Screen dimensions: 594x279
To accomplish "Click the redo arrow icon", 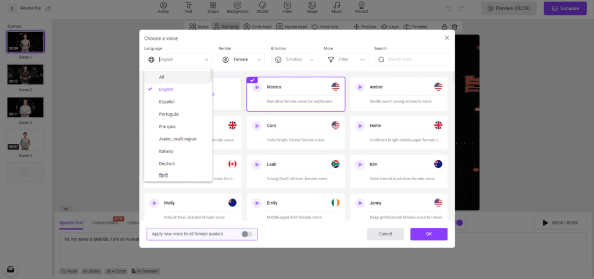I will tap(461, 8).
